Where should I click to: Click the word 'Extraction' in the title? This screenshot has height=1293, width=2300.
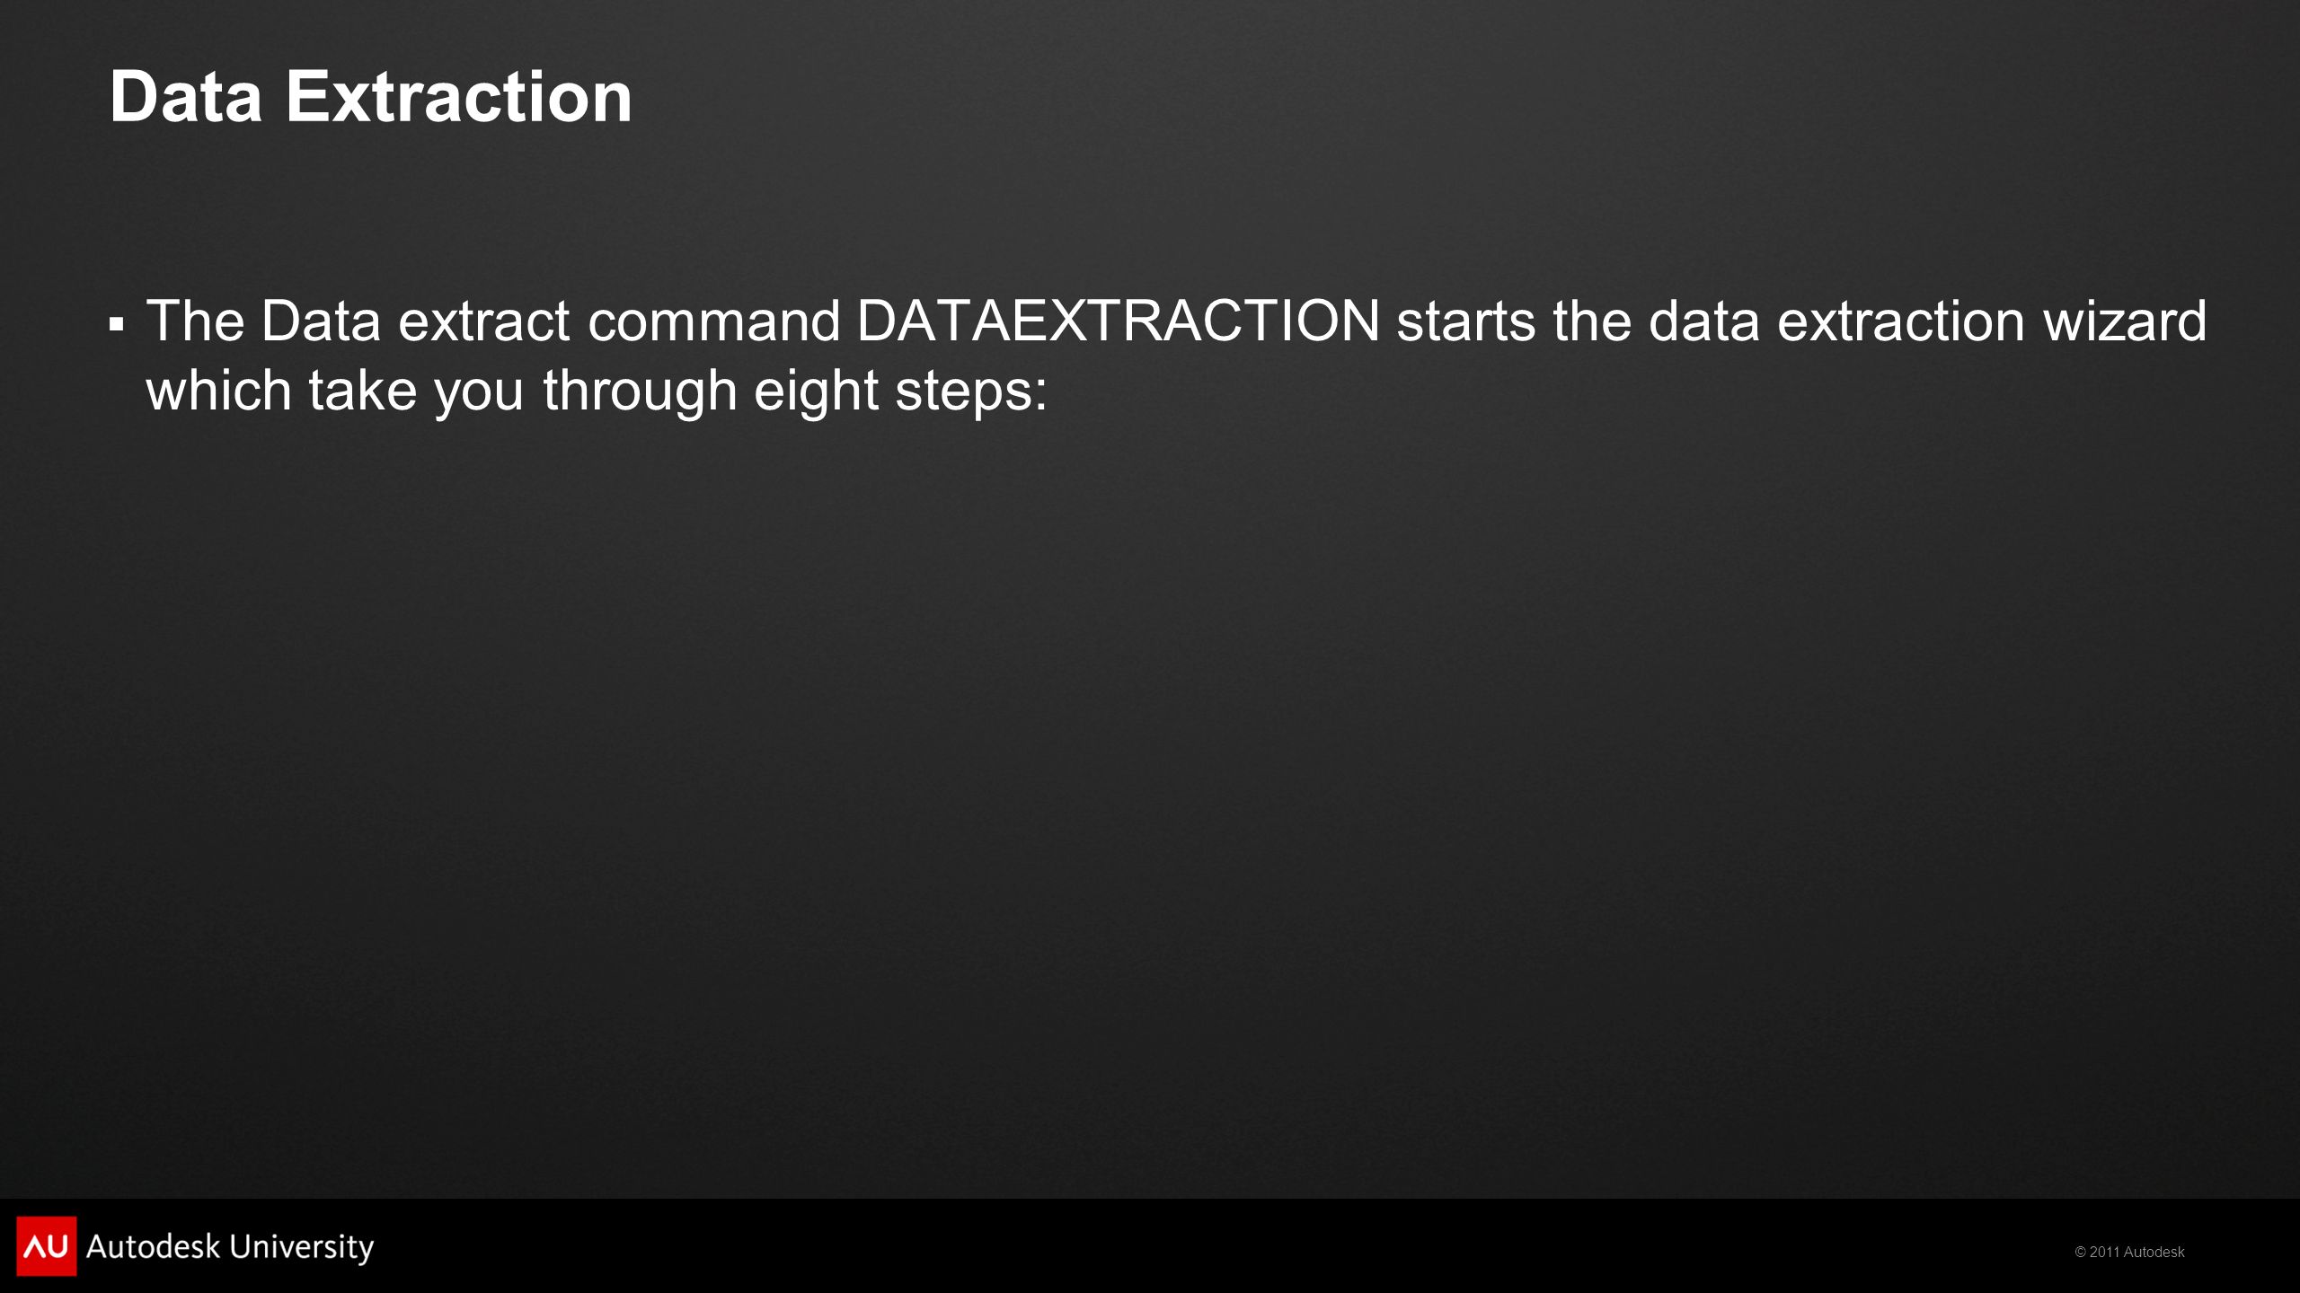pyautogui.click(x=459, y=96)
